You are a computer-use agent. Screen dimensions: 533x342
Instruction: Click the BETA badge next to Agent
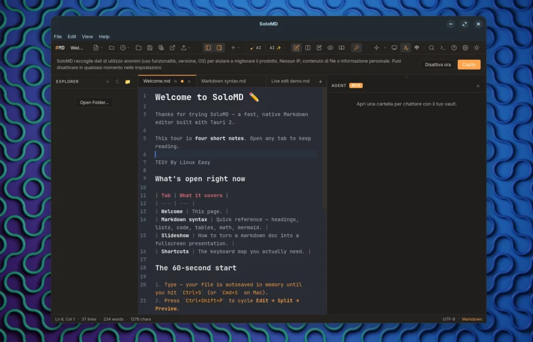click(x=356, y=86)
